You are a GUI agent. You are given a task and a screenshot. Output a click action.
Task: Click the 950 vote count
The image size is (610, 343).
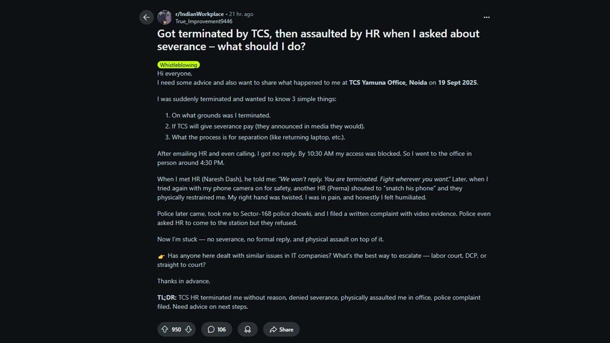[176, 329]
